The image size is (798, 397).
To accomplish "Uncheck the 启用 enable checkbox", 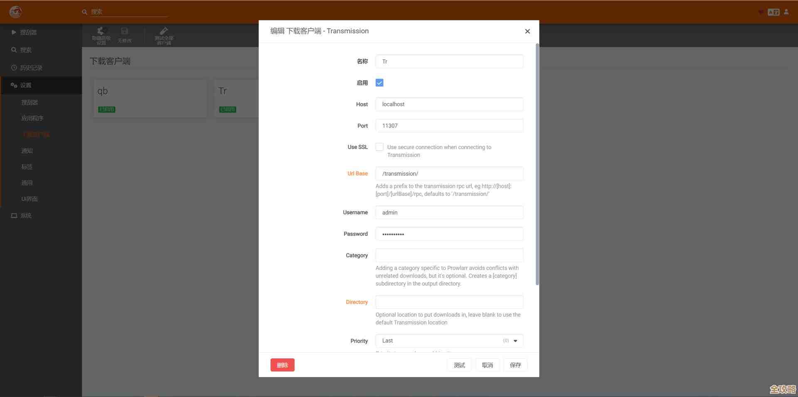I will pyautogui.click(x=379, y=83).
